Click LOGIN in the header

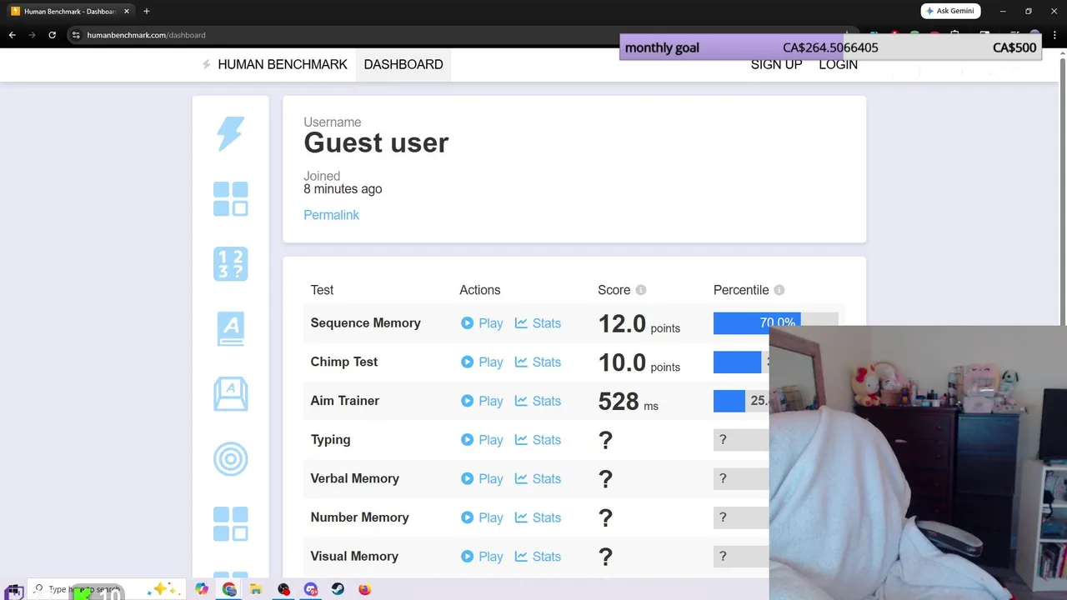[838, 64]
